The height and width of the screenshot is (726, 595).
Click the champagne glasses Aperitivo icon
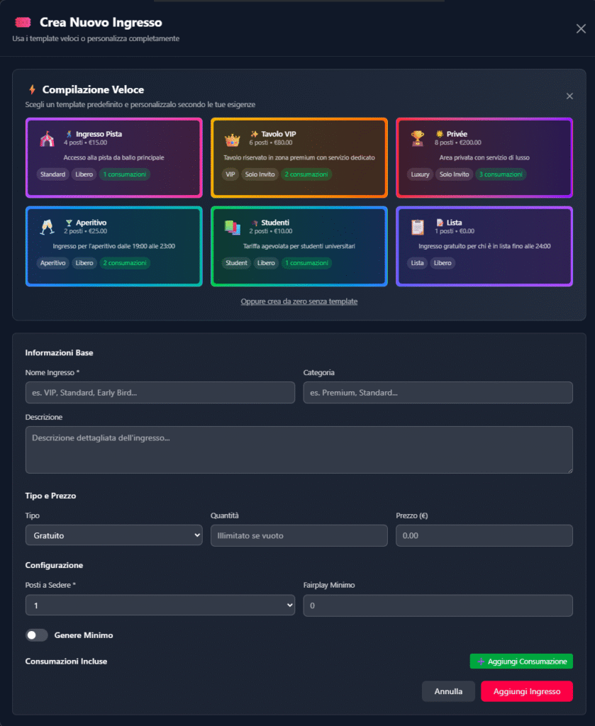click(x=46, y=227)
